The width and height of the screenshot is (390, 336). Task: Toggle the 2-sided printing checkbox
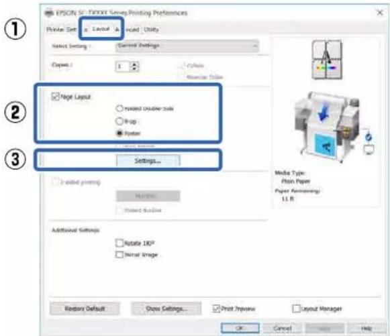pos(55,182)
